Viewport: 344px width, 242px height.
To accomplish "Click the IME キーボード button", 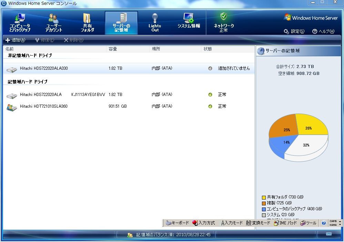I will tap(177, 223).
